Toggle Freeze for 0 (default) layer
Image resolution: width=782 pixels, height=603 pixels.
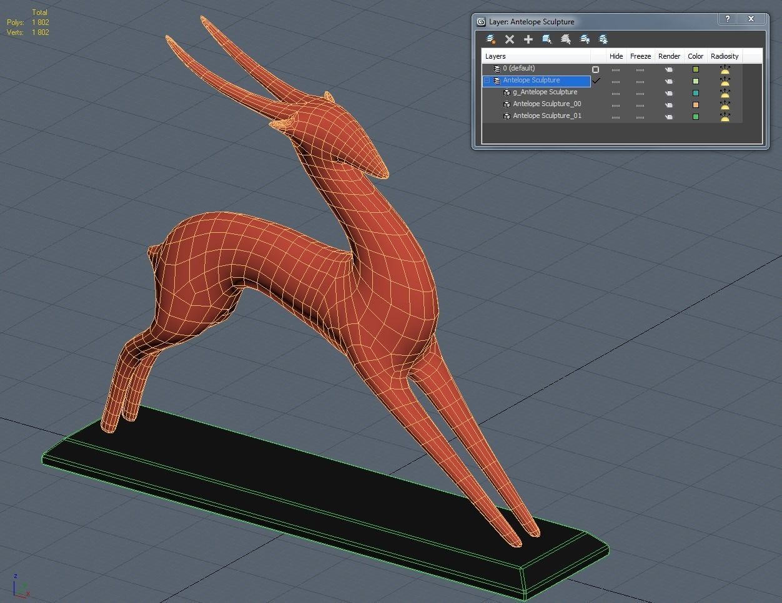click(x=640, y=70)
